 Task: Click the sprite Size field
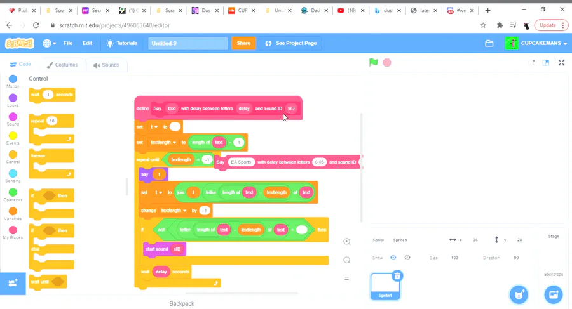coord(454,257)
